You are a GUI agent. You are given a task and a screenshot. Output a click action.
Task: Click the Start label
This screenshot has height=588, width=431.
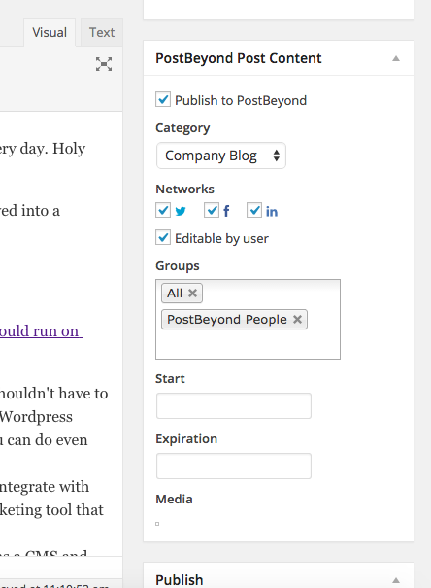(170, 379)
